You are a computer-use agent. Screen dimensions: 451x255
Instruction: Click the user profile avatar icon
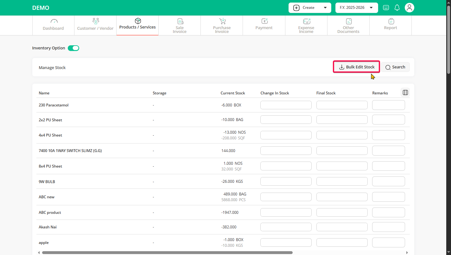coord(410,8)
